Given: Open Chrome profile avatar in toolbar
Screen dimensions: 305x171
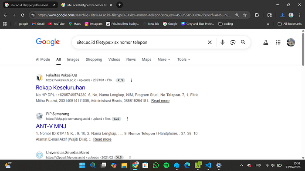Looking at the screenshot, I should coord(291,15).
